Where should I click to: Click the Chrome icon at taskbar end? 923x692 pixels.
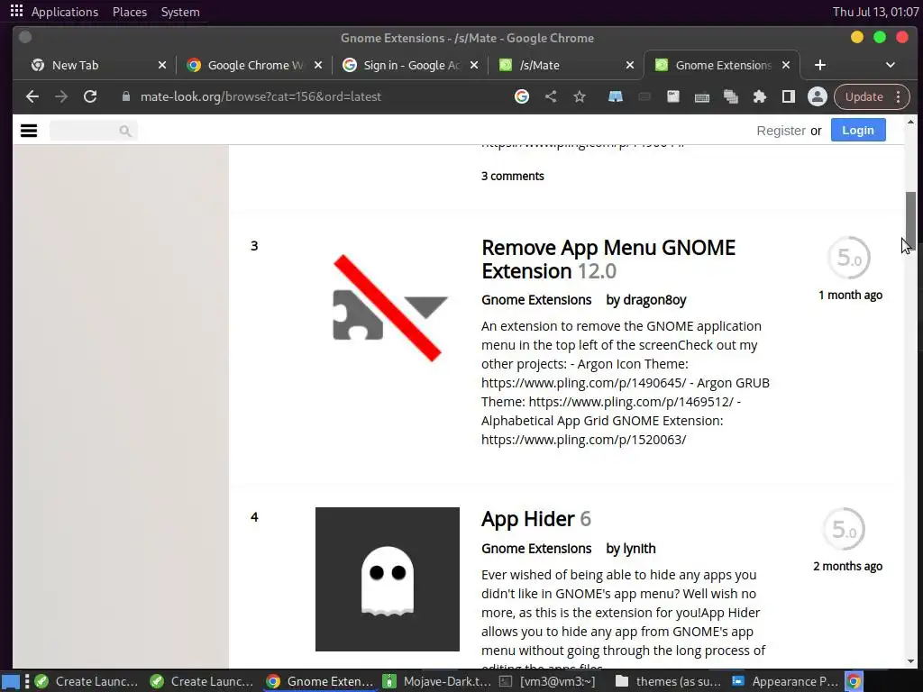point(854,681)
